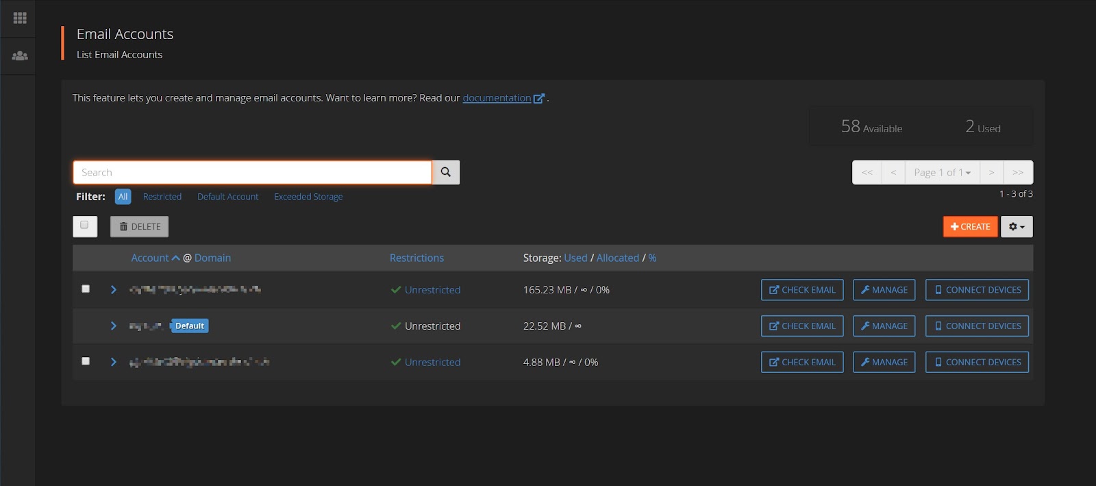Click the DELETE button
Screen dimensions: 1096x486
[x=139, y=227]
